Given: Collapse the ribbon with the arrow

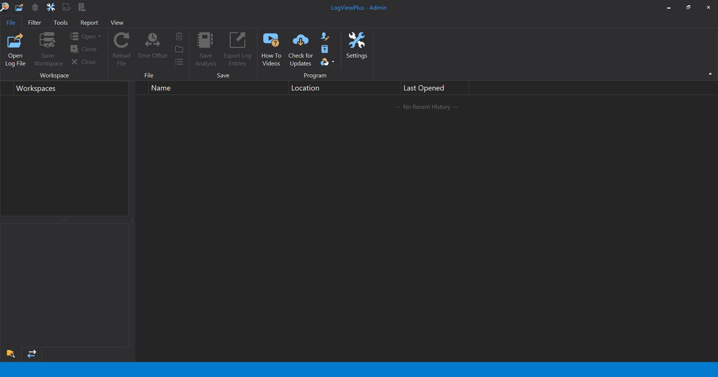Looking at the screenshot, I should pyautogui.click(x=710, y=74).
